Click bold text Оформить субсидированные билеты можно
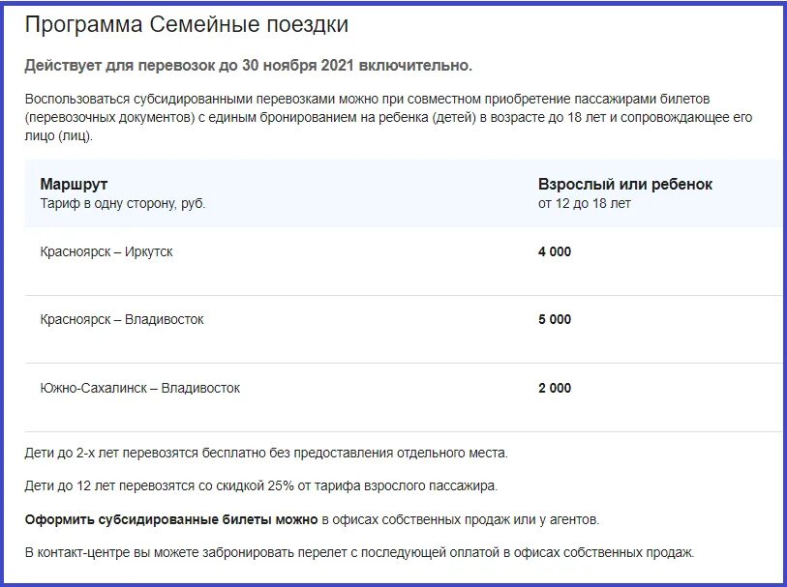The width and height of the screenshot is (787, 587). pos(171,520)
